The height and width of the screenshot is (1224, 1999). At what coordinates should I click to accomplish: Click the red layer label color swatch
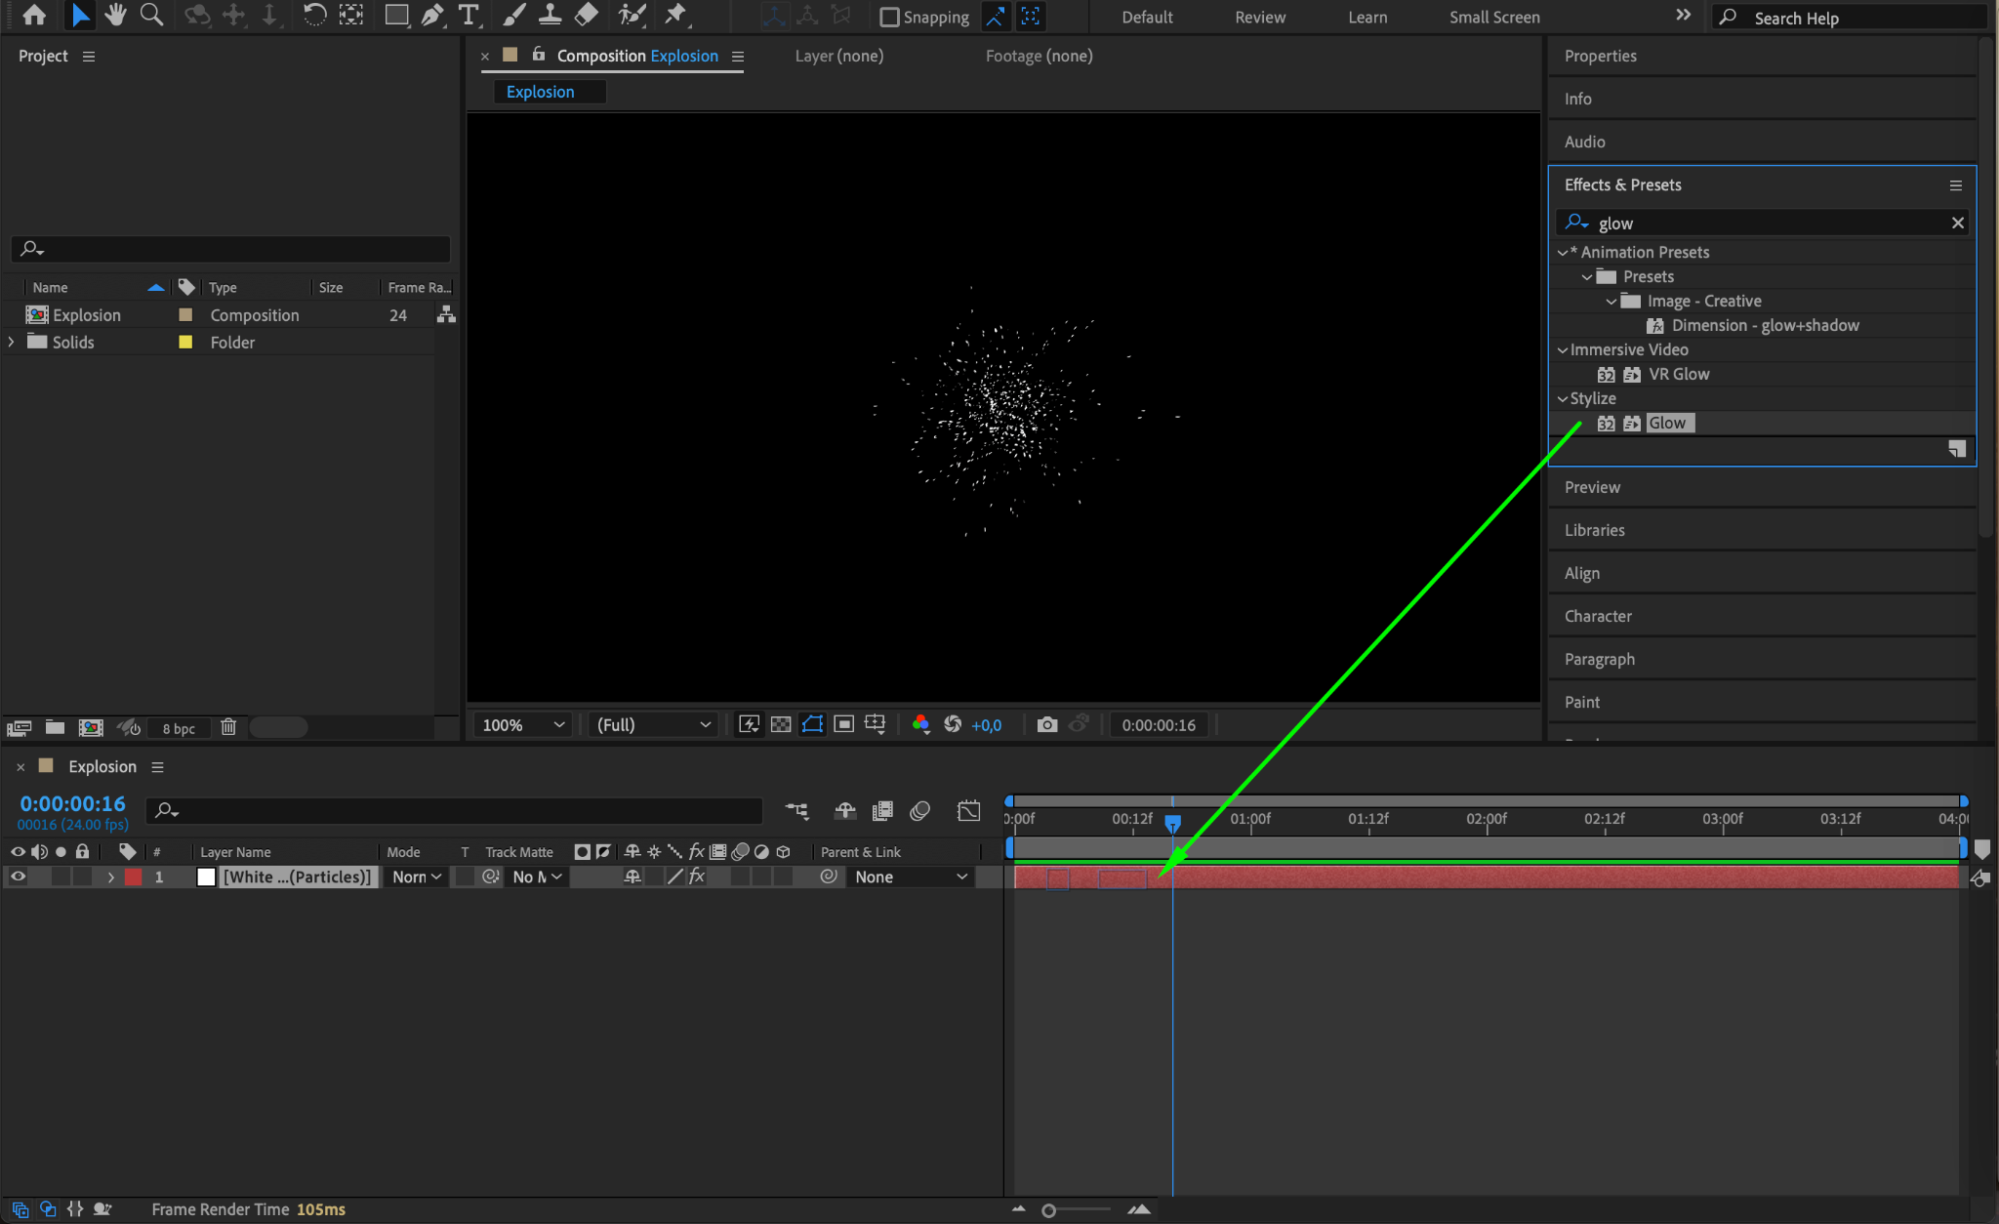pos(134,877)
